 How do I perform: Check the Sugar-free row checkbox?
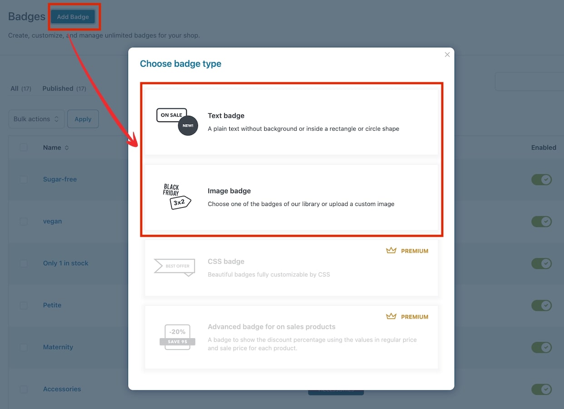click(x=24, y=180)
